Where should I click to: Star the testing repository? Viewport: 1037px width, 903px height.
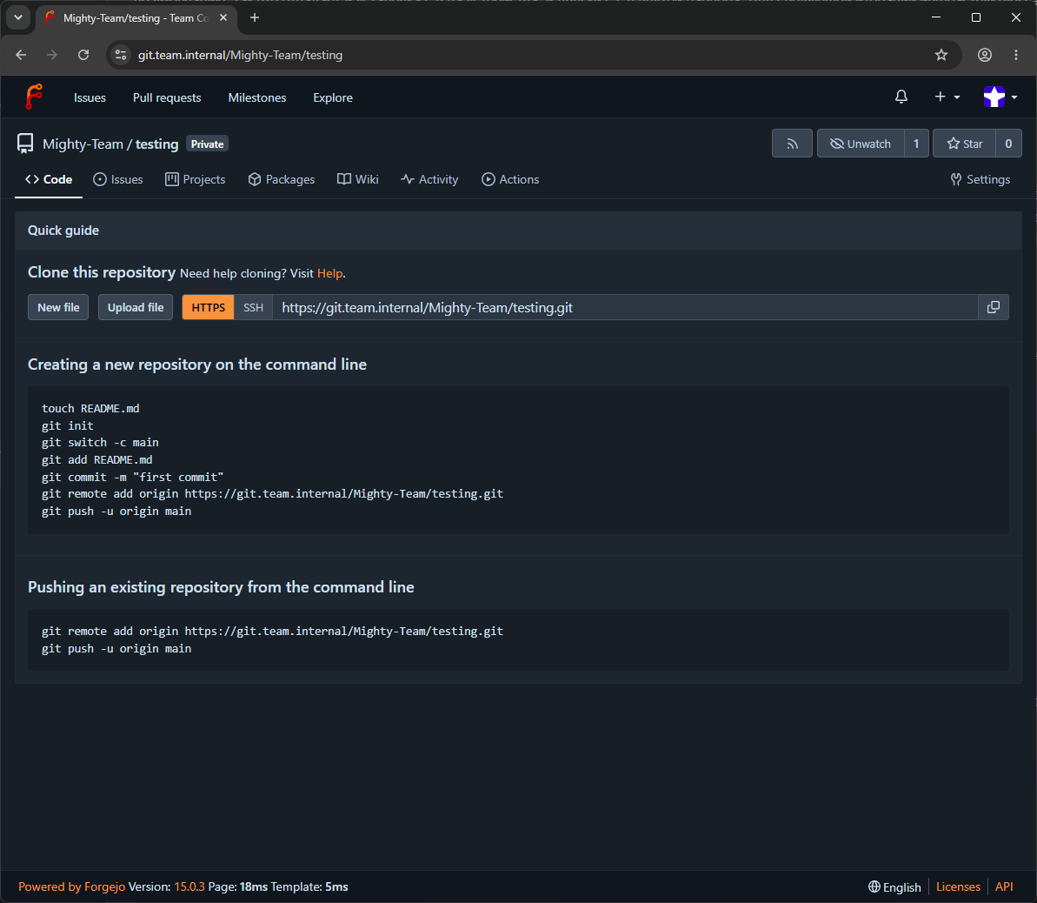(964, 144)
